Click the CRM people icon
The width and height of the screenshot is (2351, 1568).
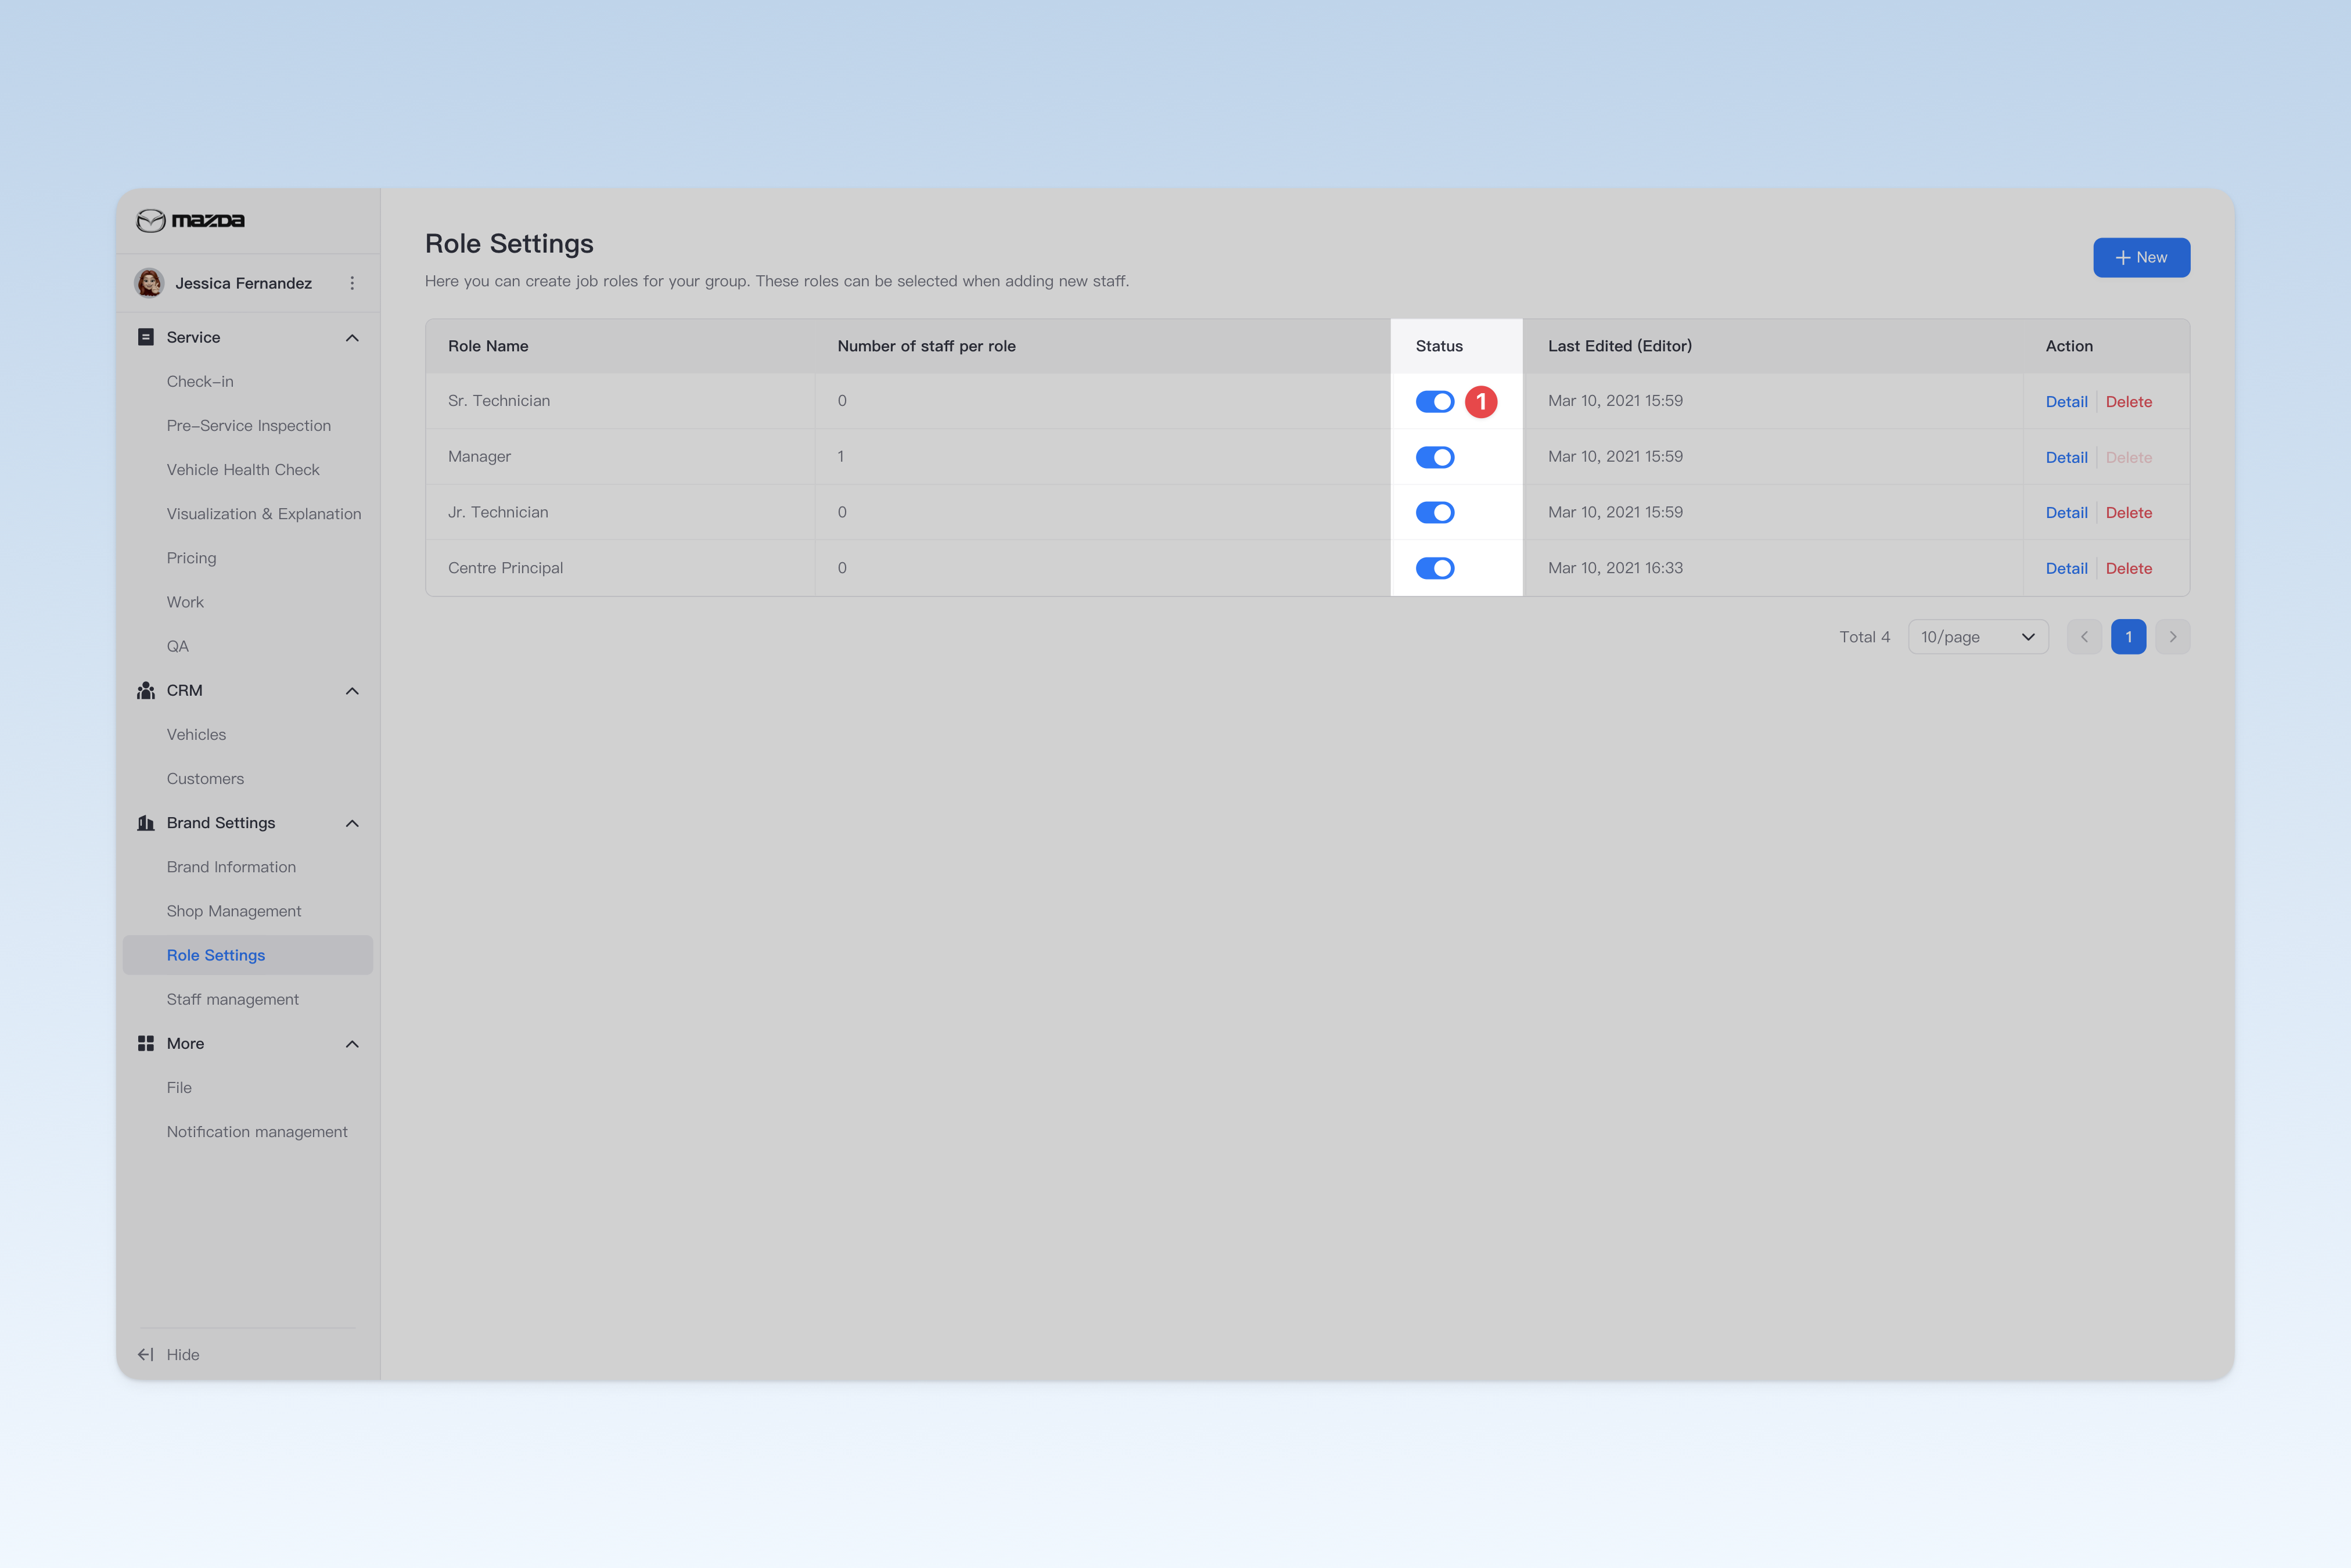[146, 690]
